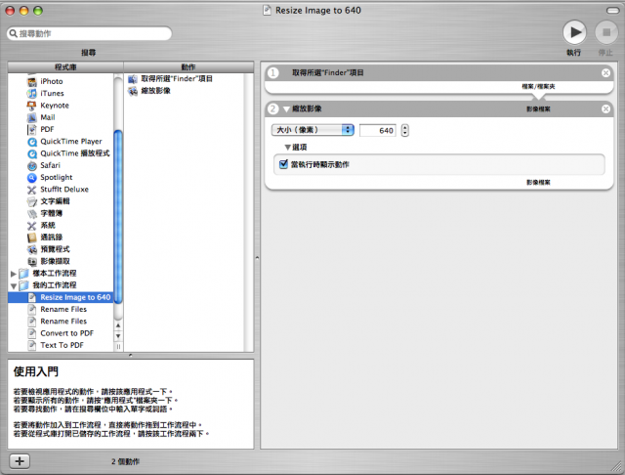Click the Resize Image to 640 title document icon
This screenshot has height=475, width=625.
[267, 10]
